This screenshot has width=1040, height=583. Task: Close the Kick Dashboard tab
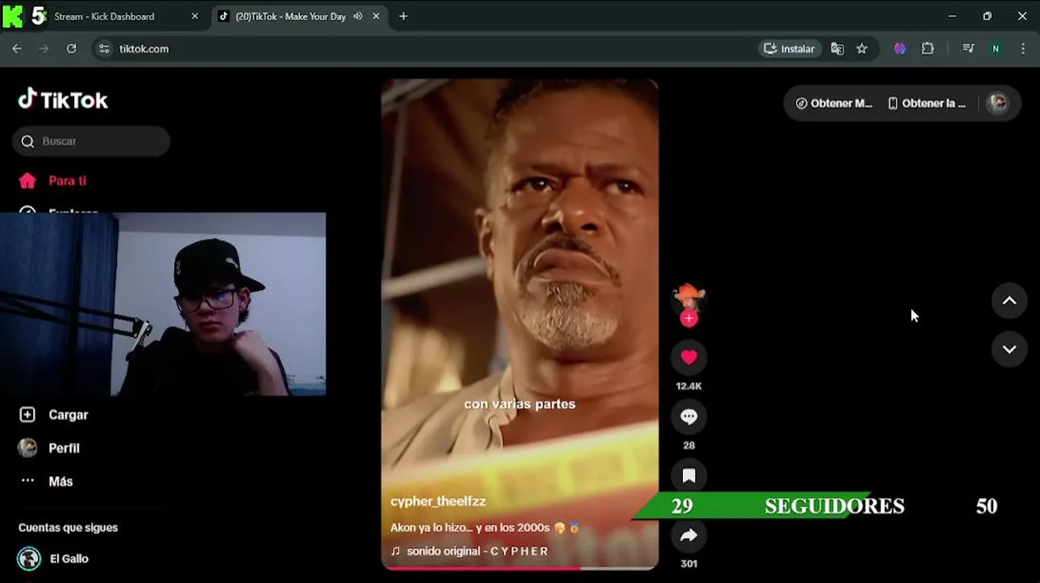194,16
